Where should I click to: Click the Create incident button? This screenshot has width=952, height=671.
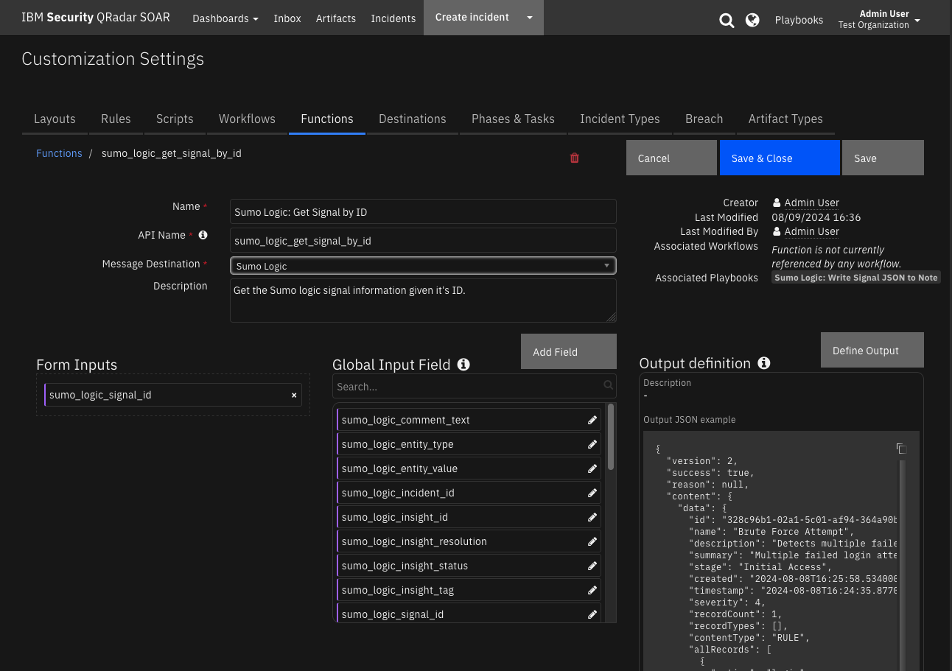(x=472, y=18)
